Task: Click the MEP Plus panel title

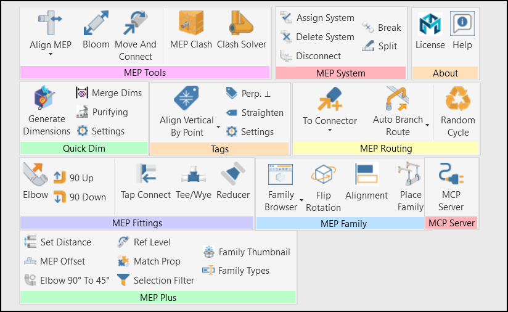Action: click(x=158, y=297)
